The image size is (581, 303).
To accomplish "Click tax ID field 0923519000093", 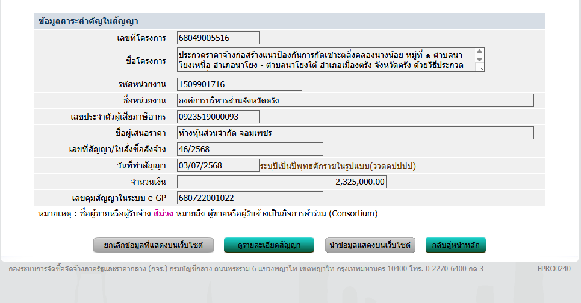I will pos(218,117).
